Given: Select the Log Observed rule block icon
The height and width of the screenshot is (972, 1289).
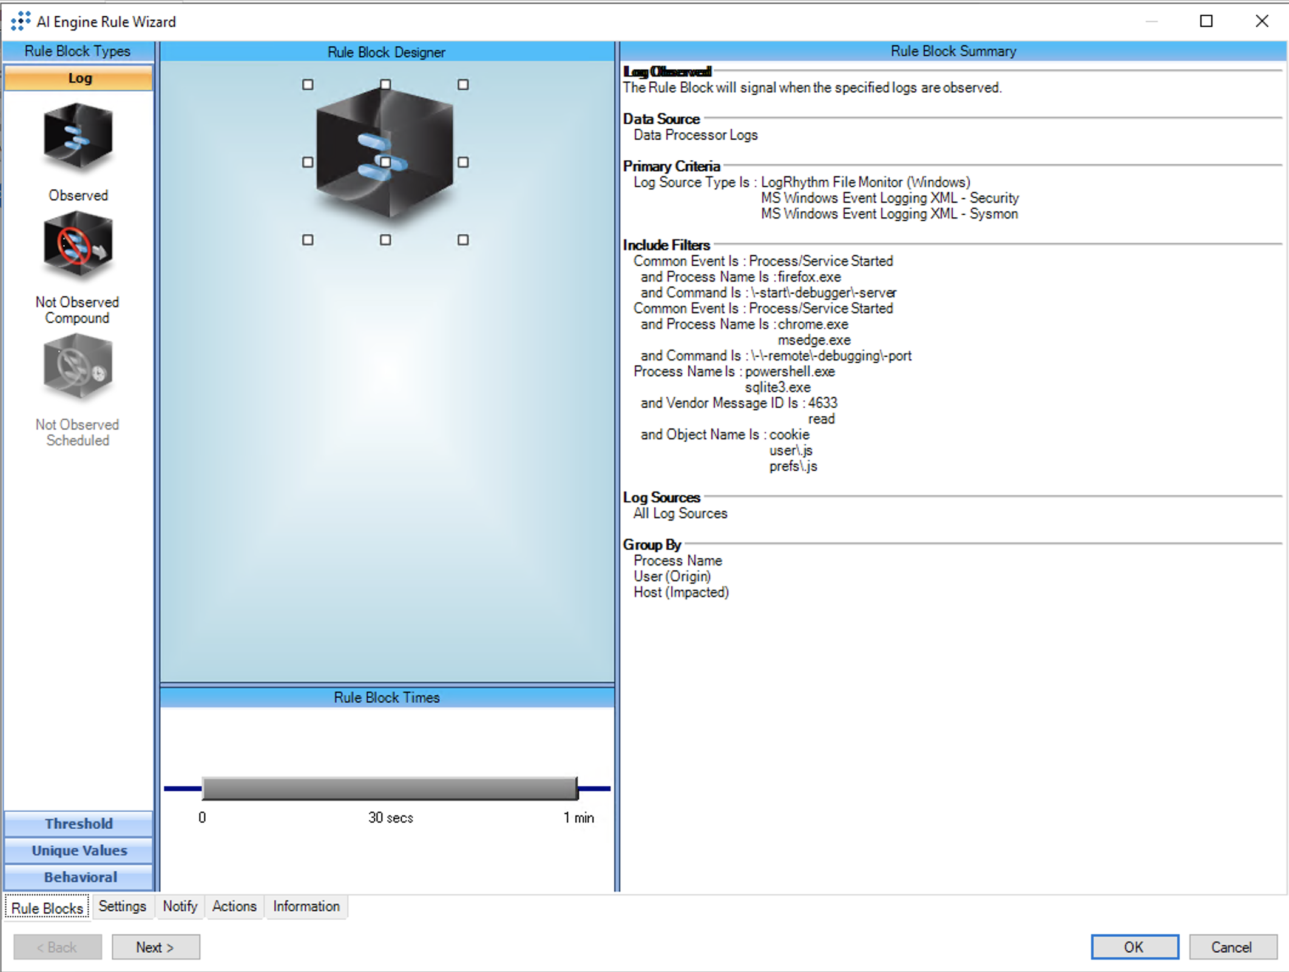Looking at the screenshot, I should tap(78, 137).
